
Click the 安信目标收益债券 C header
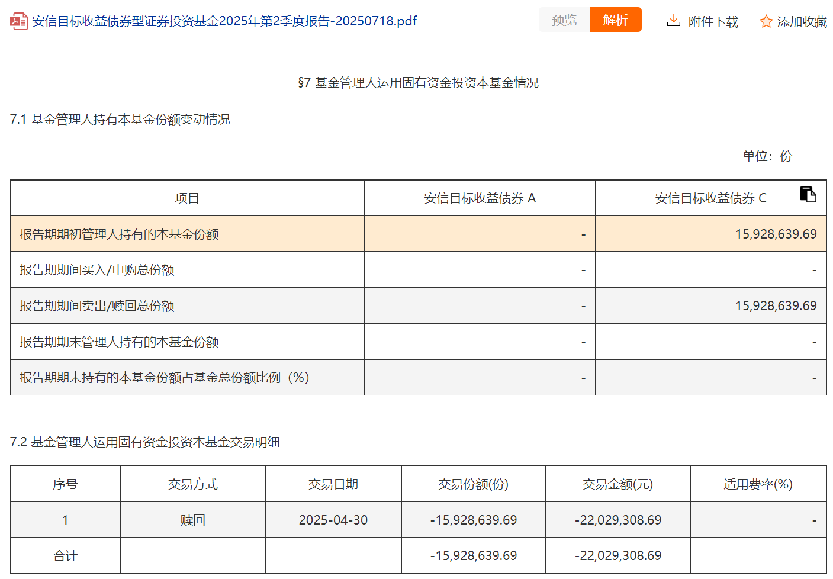(710, 198)
